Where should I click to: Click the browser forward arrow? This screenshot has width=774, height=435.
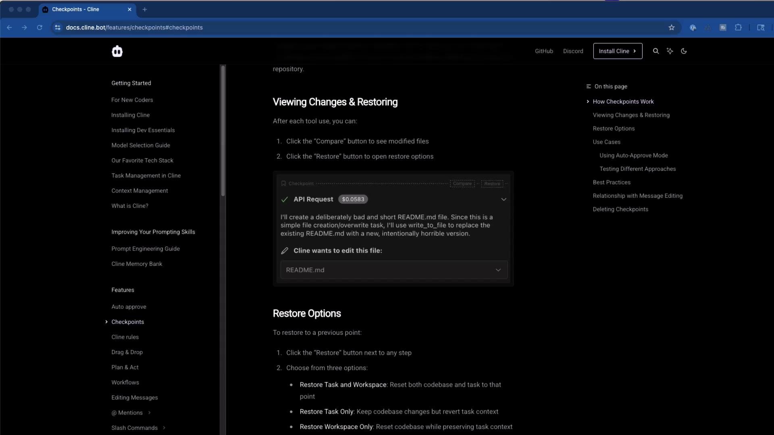25,27
